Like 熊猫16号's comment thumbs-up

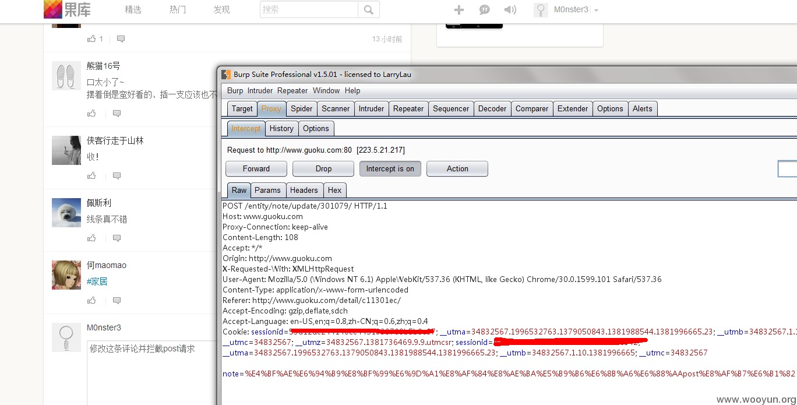click(x=91, y=113)
